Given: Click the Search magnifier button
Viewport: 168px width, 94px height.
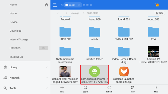Looking at the screenshot, I should [x=86, y=89].
